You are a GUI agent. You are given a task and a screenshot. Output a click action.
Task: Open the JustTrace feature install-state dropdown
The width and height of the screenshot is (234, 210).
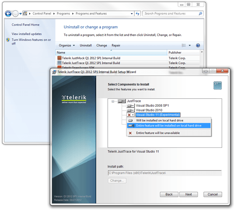122,101
